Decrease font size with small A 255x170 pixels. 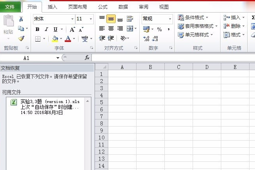[81, 30]
